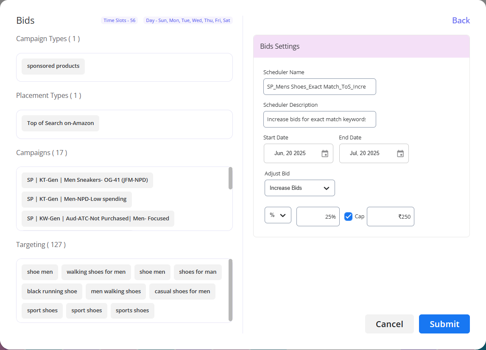Select campaign SP | KT-Gen | Men Sneakers- OG-41
The image size is (486, 350).
[87, 180]
